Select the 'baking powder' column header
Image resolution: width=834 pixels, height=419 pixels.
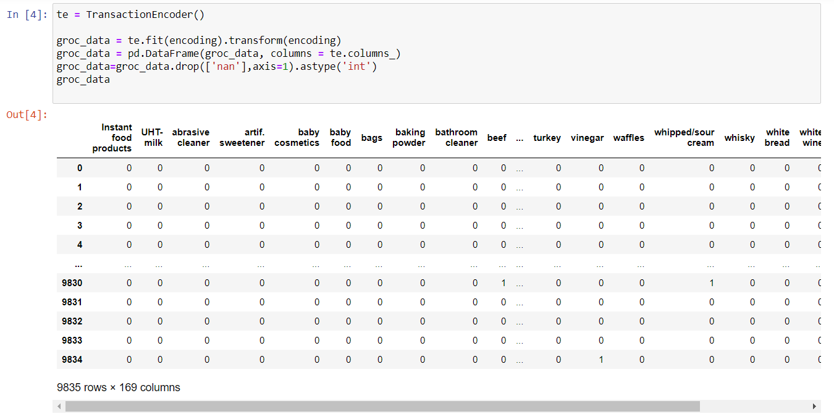tap(408, 137)
